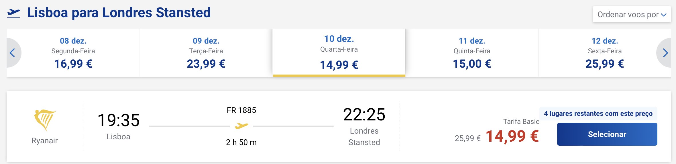
Task: Select the 10 dez. Quarta-Feira tab
Action: (x=339, y=53)
